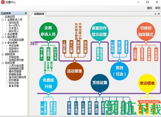Open the dark-blue 安全选项 box

tap(69, 108)
